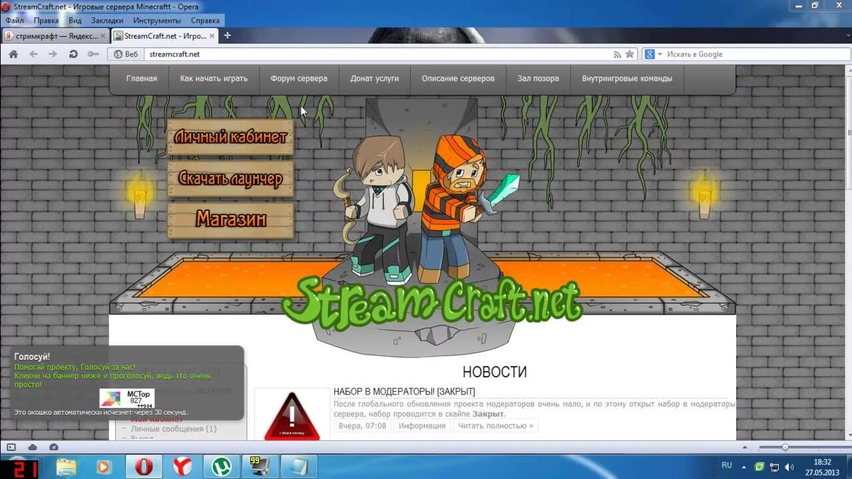Open the Закладки menu
The image size is (852, 479).
[x=107, y=21]
